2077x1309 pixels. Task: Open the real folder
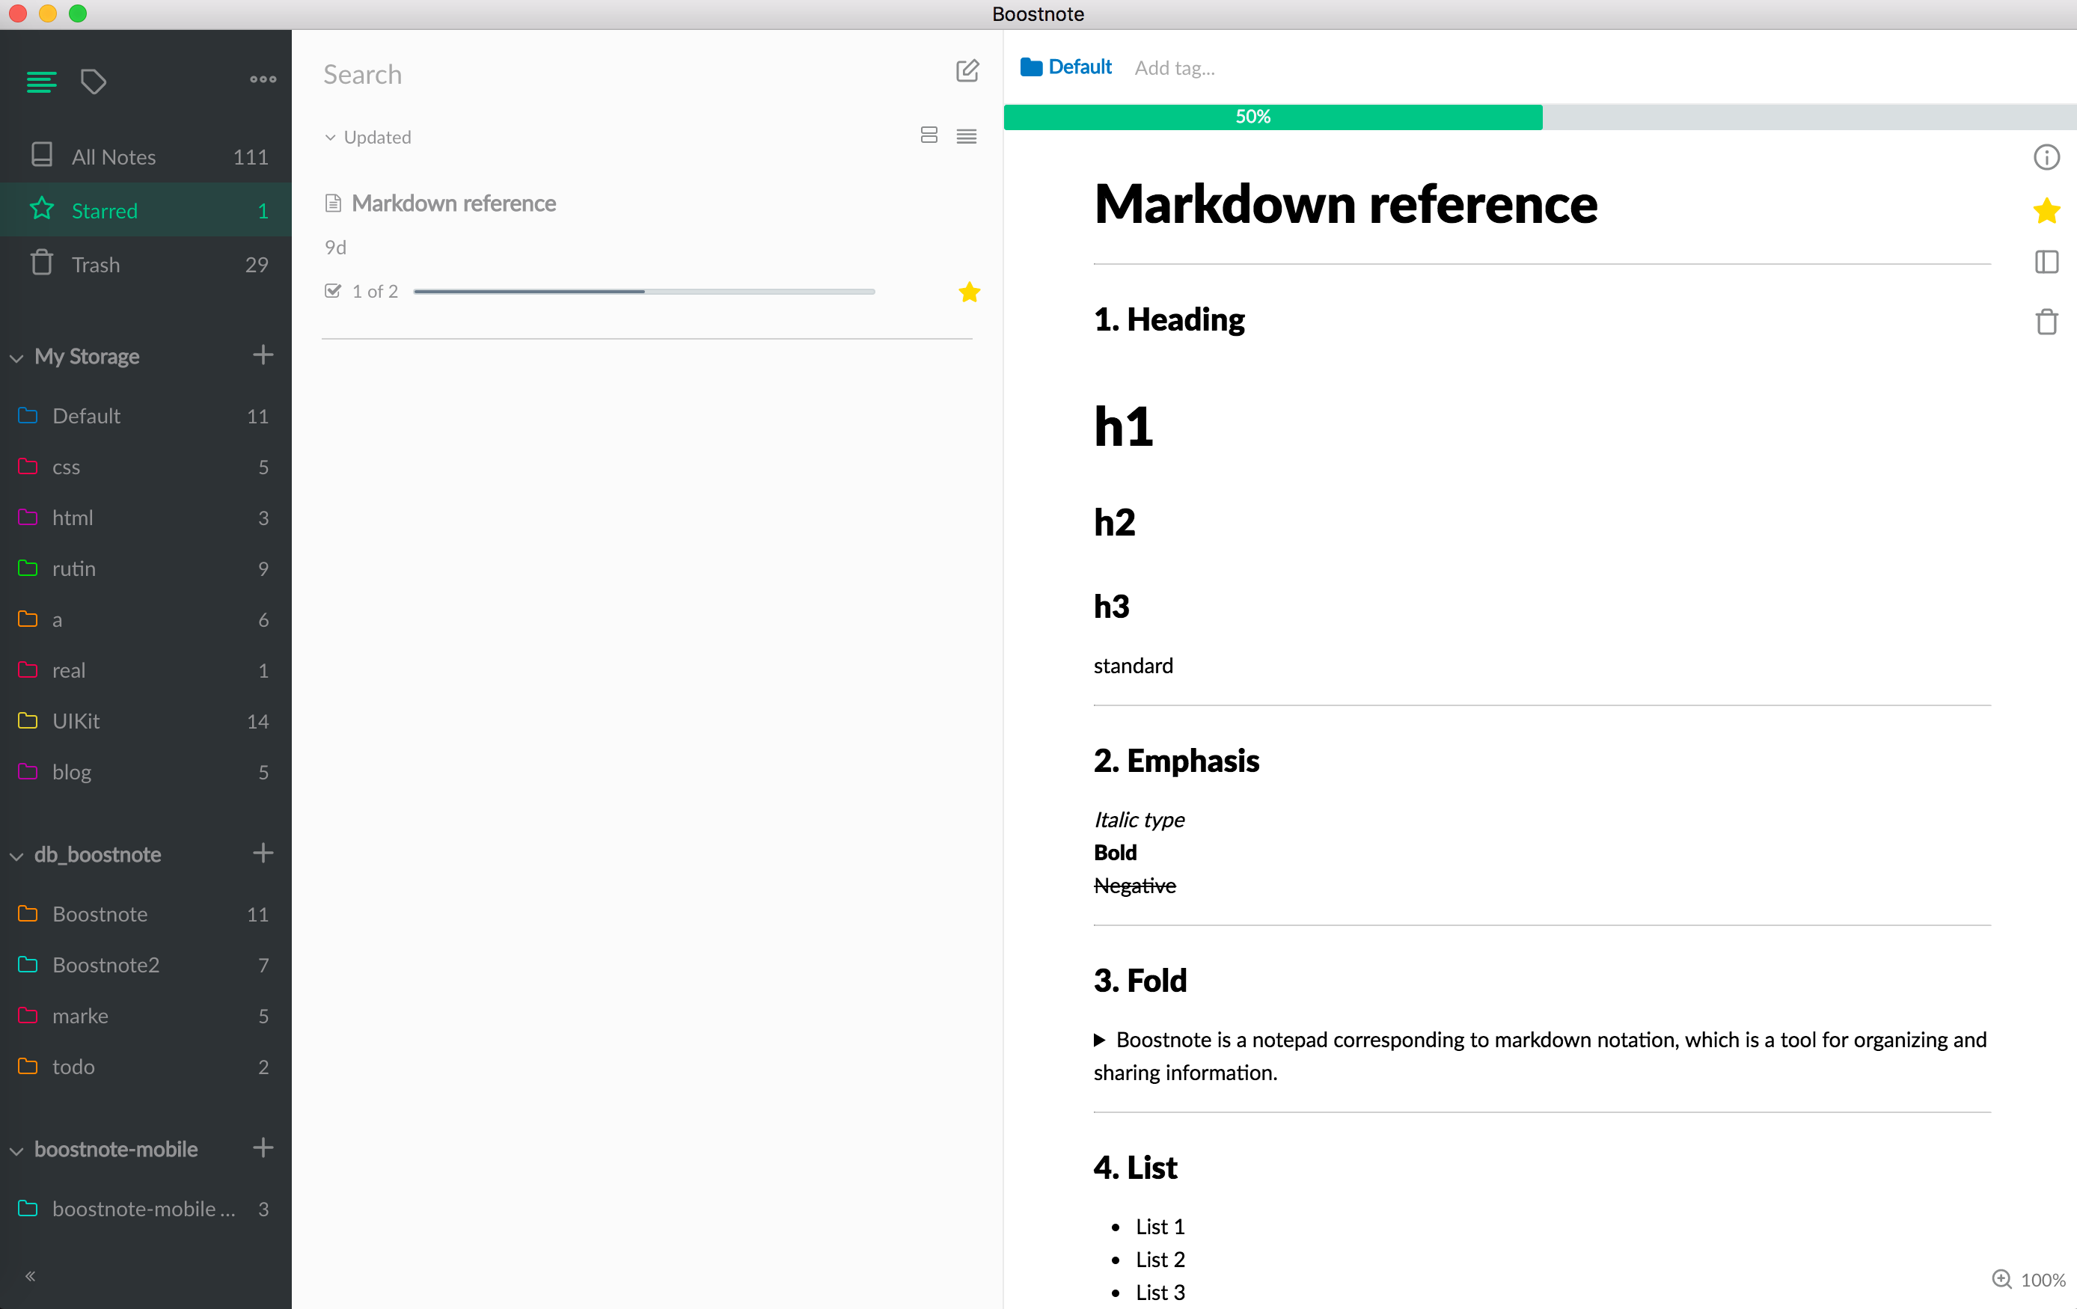point(146,670)
